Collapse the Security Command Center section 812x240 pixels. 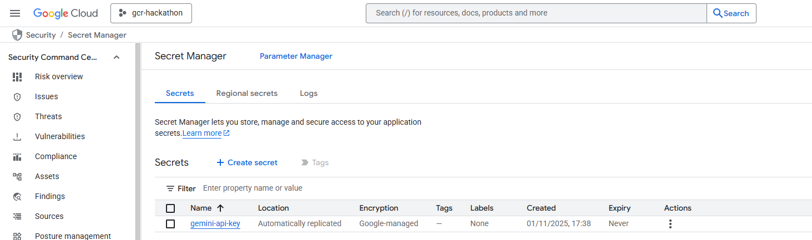click(x=117, y=57)
